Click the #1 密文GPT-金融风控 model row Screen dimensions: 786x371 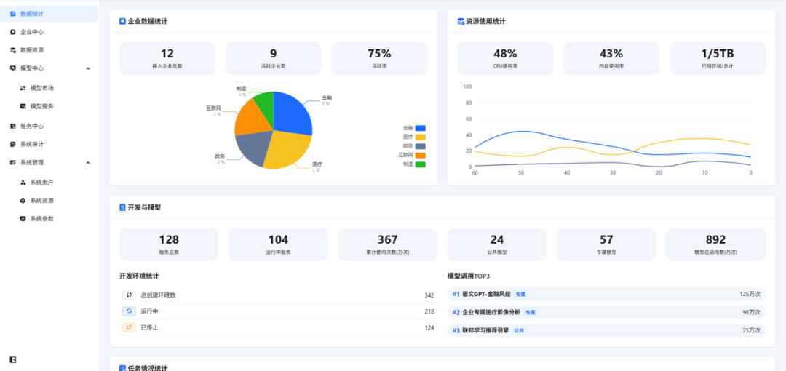coord(606,294)
